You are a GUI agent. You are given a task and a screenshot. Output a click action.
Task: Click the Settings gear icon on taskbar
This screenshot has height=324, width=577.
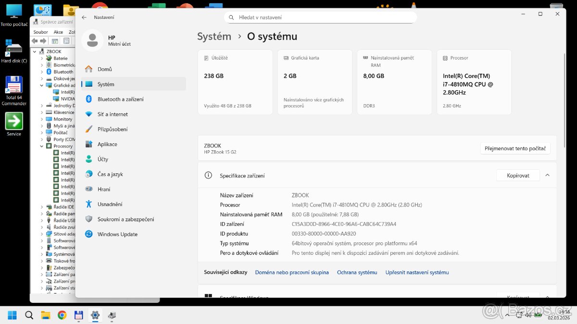[x=95, y=315]
